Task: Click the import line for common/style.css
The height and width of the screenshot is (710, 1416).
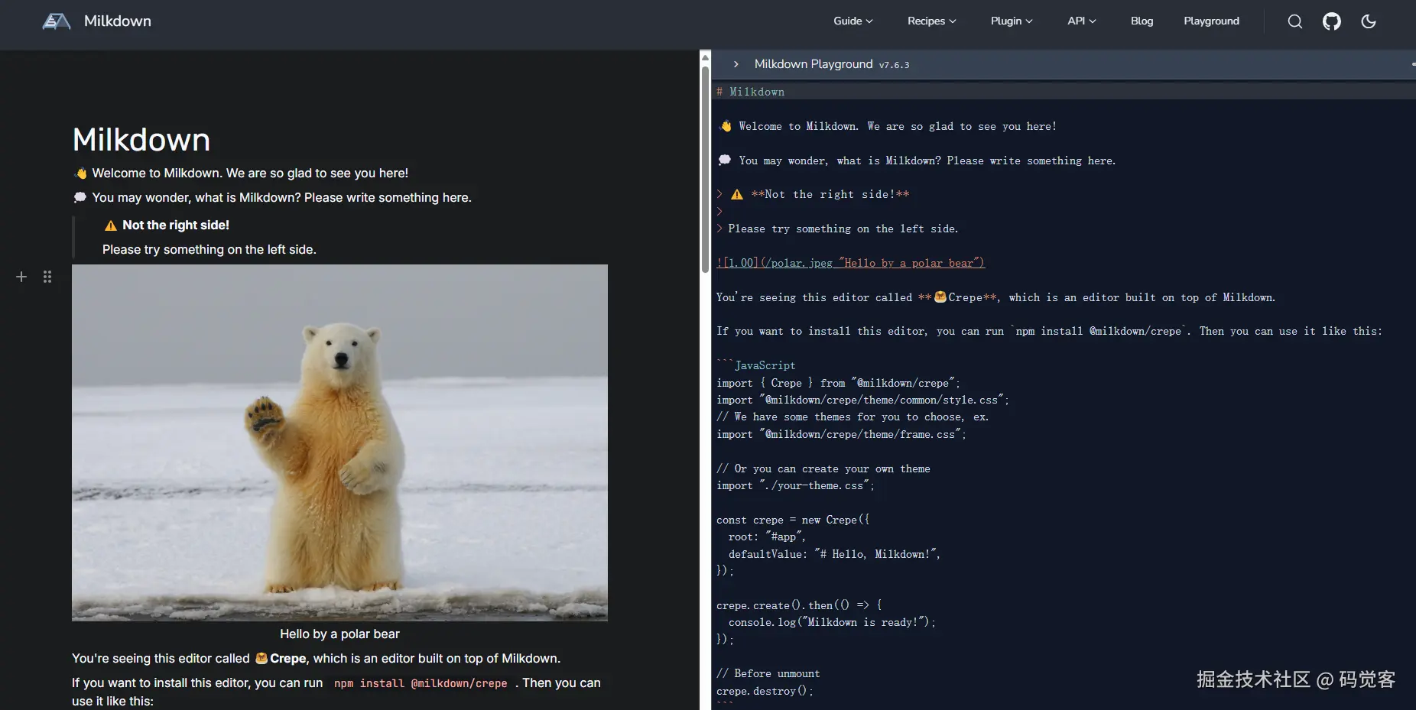Action: tap(862, 400)
